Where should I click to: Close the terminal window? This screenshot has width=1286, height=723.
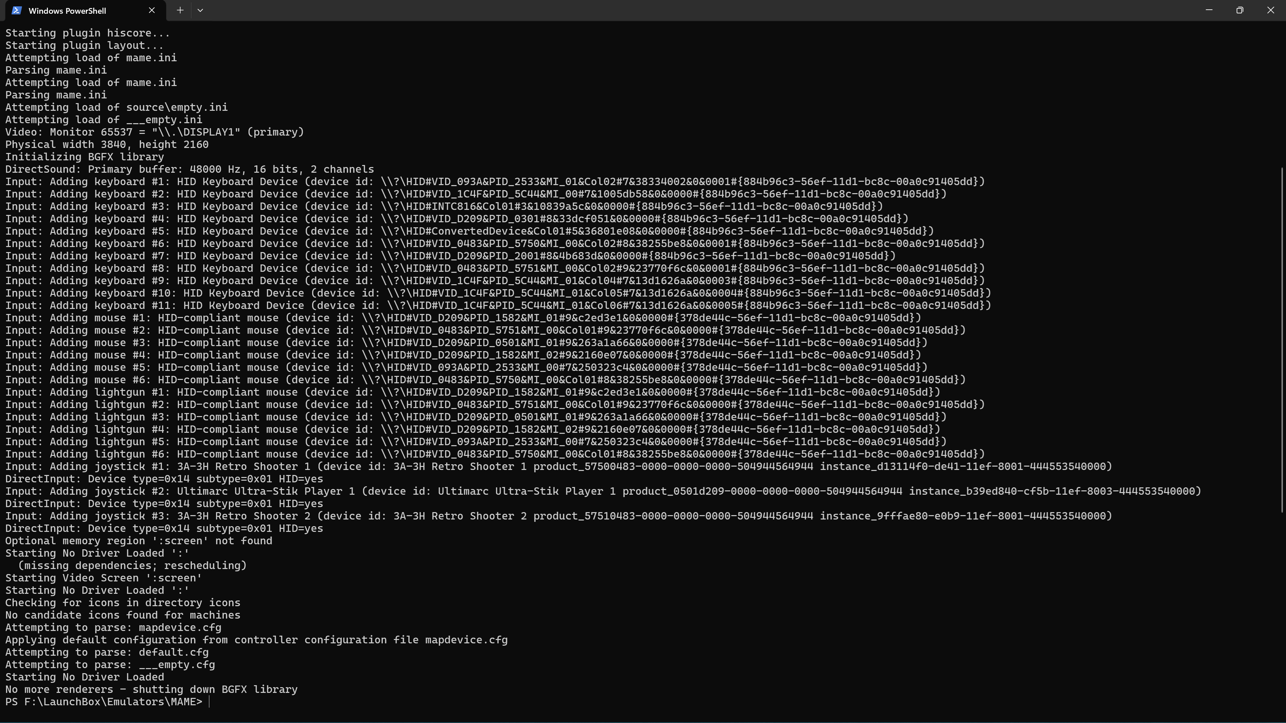1271,10
